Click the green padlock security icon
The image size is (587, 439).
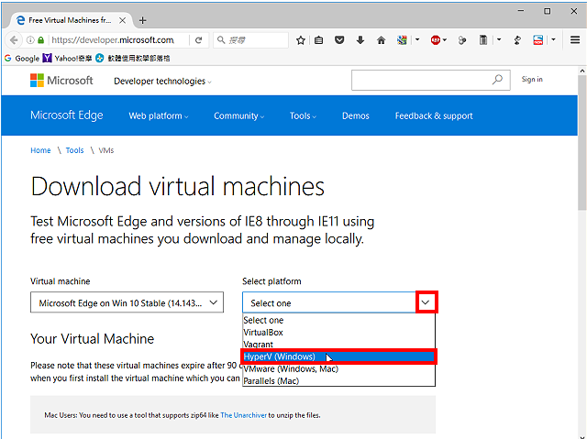point(41,40)
